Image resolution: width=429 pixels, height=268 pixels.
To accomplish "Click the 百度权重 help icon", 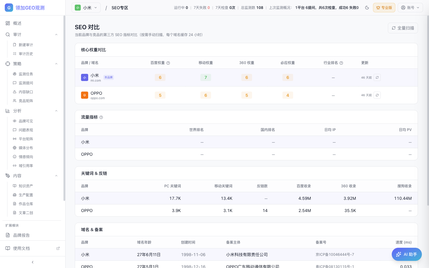I will [x=168, y=63].
